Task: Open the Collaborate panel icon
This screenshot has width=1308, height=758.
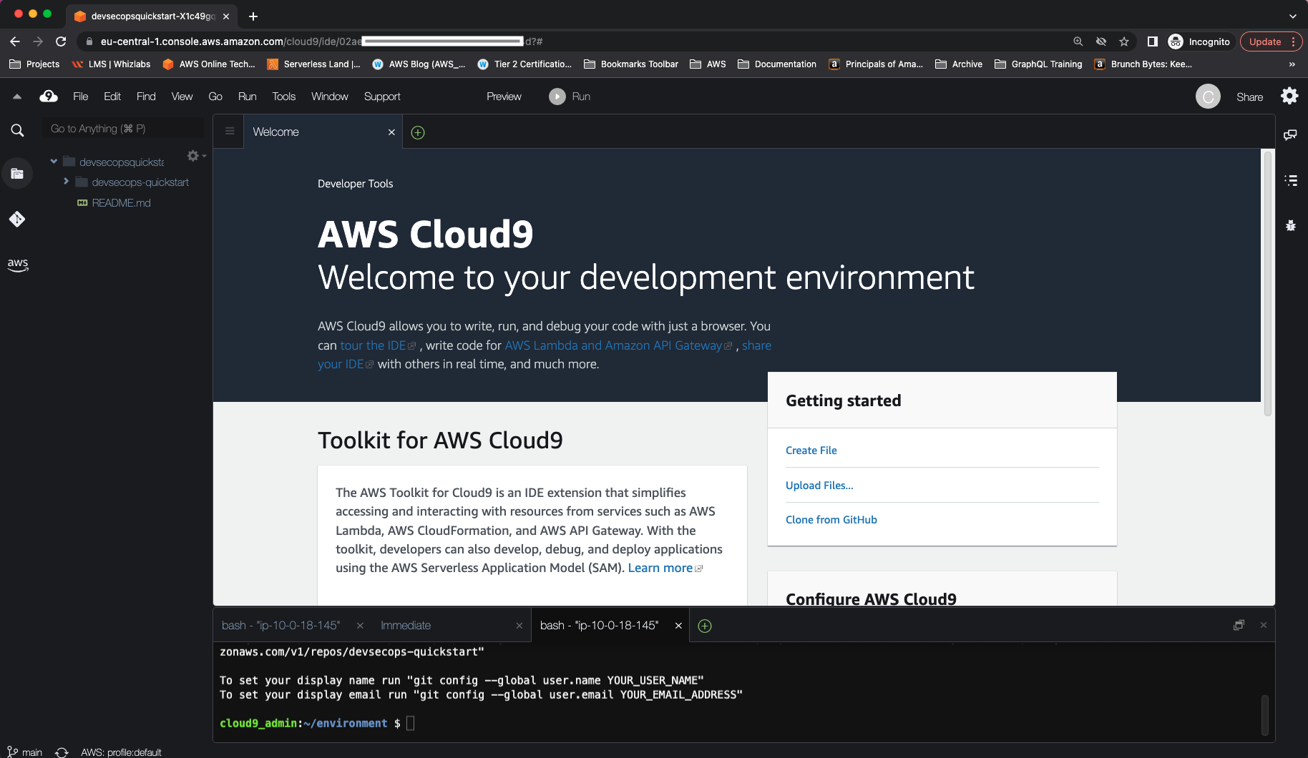Action: (1291, 134)
